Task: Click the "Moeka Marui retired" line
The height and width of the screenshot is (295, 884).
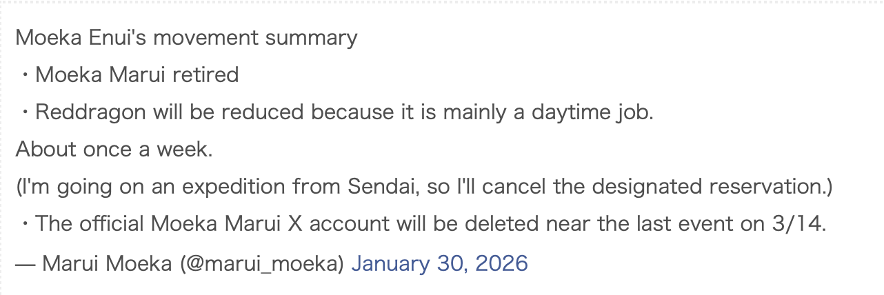Action: point(137,74)
